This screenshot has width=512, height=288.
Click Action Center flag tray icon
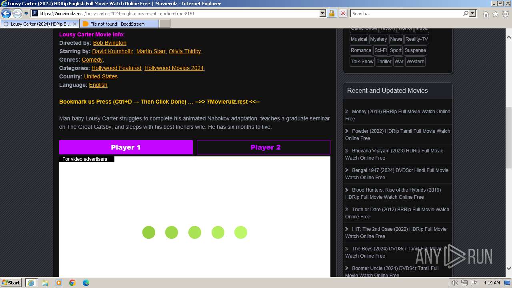[x=474, y=283]
